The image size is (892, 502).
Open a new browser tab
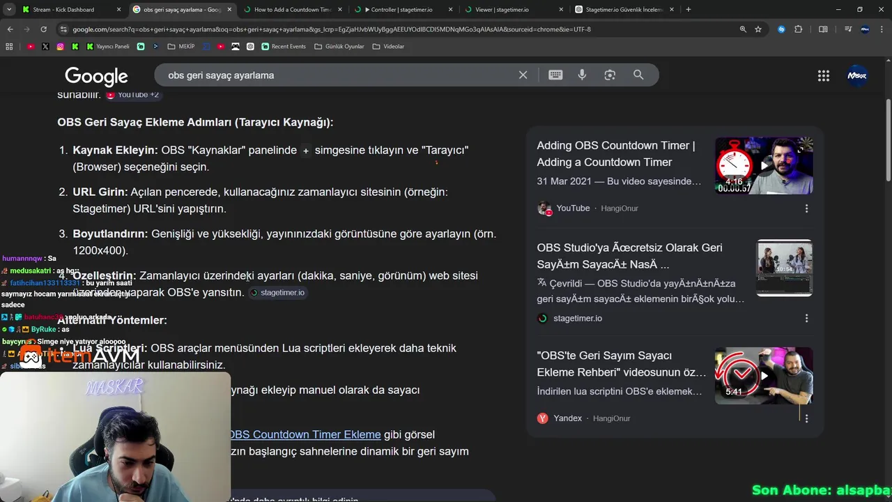click(689, 10)
